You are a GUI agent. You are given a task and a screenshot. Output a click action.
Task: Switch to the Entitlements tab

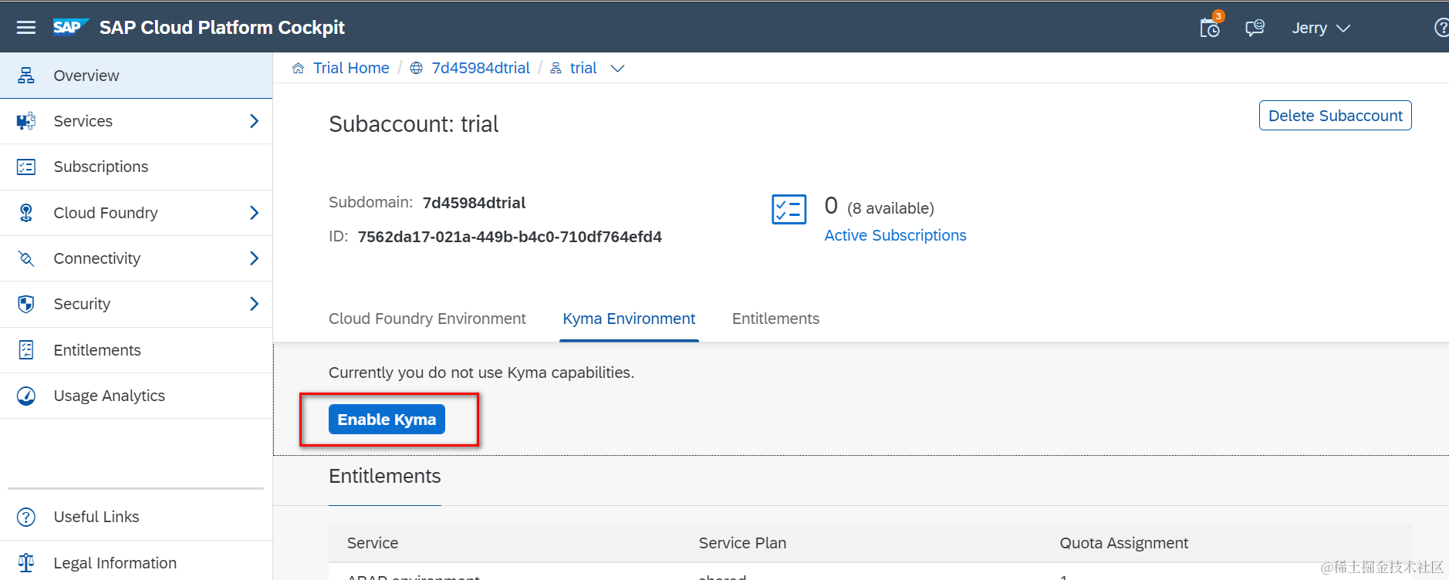(775, 319)
